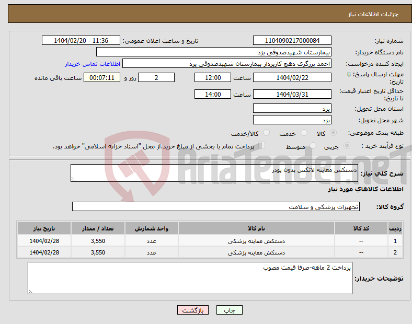Click row 1 need date 1404/02/28

pyautogui.click(x=44, y=241)
